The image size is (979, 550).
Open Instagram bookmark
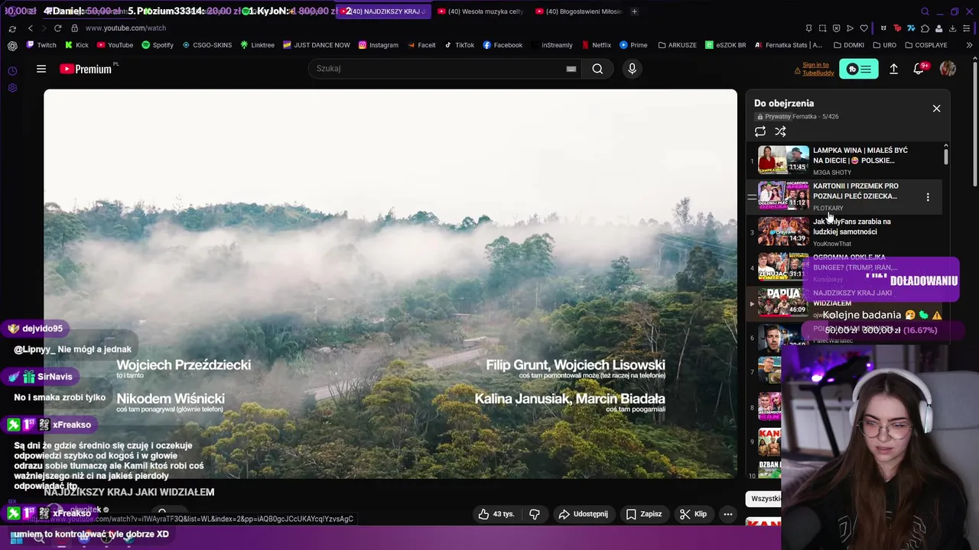pos(378,45)
